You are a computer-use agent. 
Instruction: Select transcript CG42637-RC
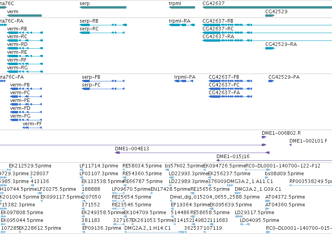pos(218,29)
